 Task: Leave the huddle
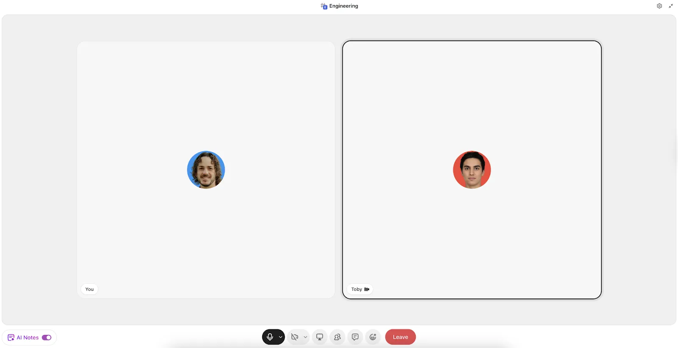click(x=400, y=337)
